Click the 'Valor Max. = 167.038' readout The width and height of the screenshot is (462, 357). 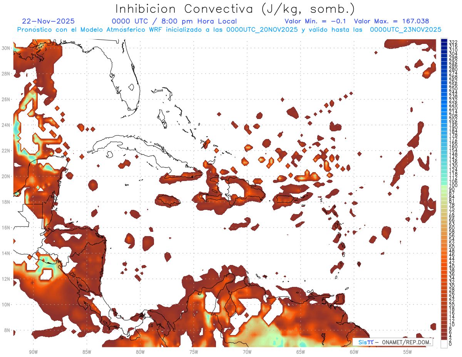click(x=392, y=21)
